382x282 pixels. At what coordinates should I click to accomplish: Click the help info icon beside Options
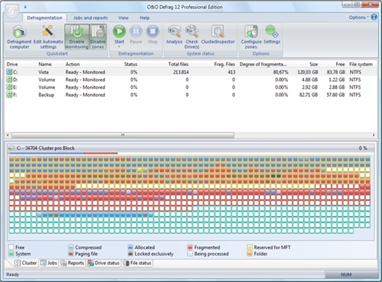[374, 17]
